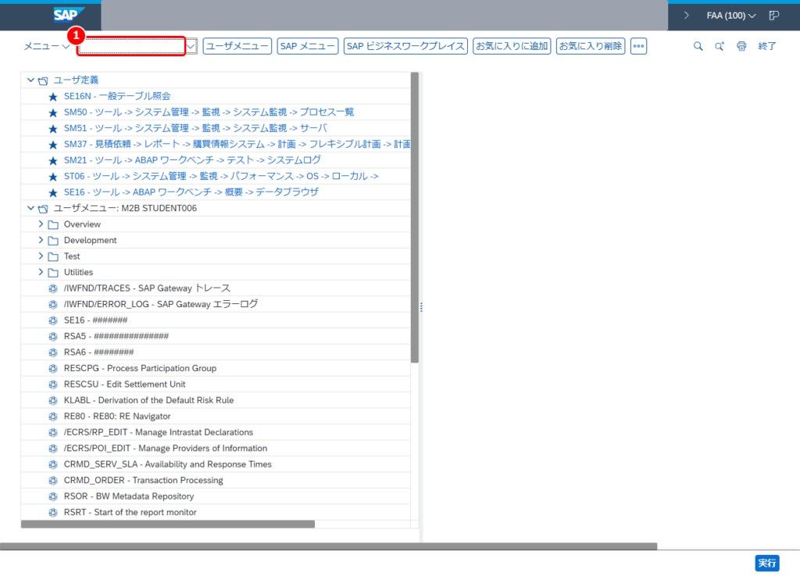Open the FAA (100) system dropdown
Screen dimensions: 800x576
click(730, 16)
